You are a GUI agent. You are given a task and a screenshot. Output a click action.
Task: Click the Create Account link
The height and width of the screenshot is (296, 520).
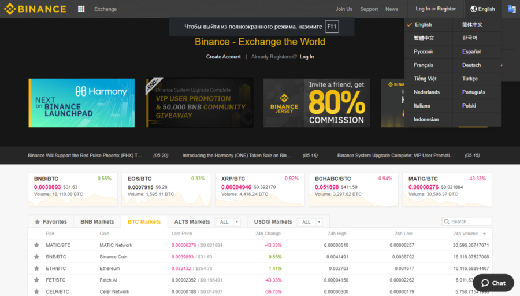(x=223, y=57)
